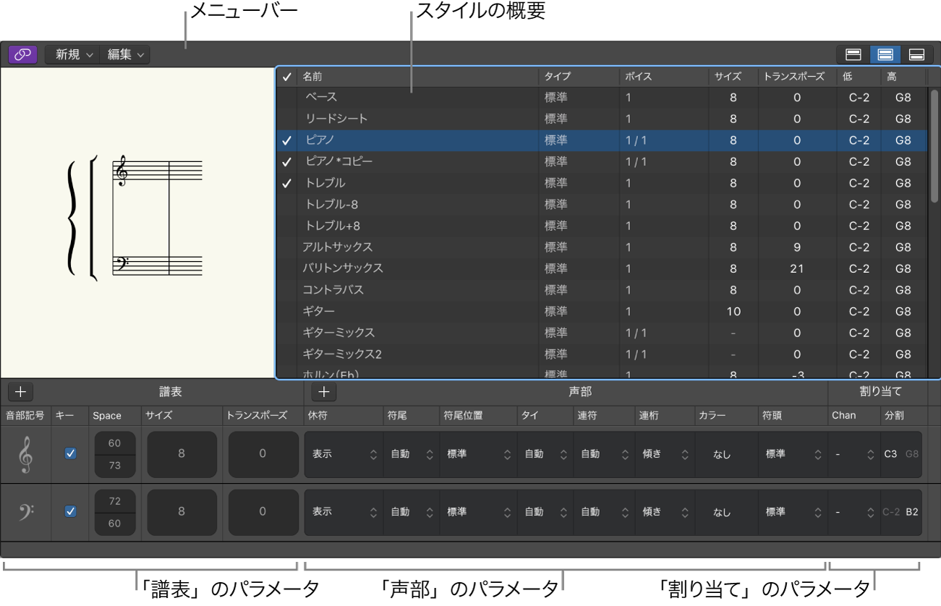This screenshot has height=606, width=941.
Task: Toggle checkmark for ピアノ*コピー style
Action: [286, 161]
